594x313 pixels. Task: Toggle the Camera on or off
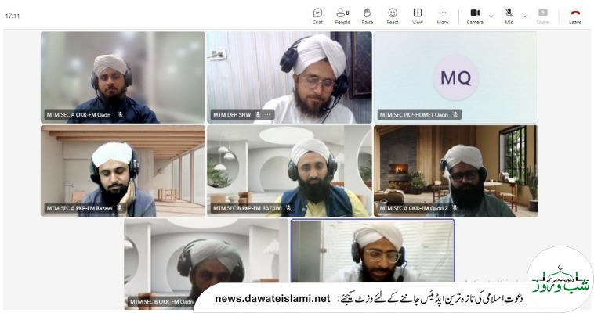coord(475,14)
